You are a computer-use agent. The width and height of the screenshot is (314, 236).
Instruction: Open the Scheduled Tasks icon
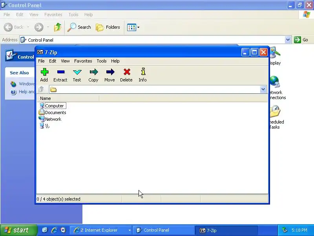[x=277, y=117]
